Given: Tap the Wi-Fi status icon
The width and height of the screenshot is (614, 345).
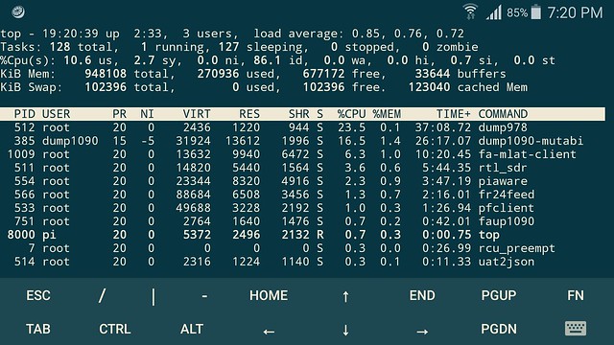Looking at the screenshot, I should [x=470, y=12].
